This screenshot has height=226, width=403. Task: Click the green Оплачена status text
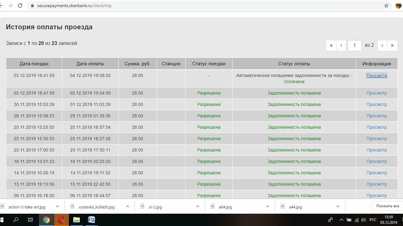(294, 82)
